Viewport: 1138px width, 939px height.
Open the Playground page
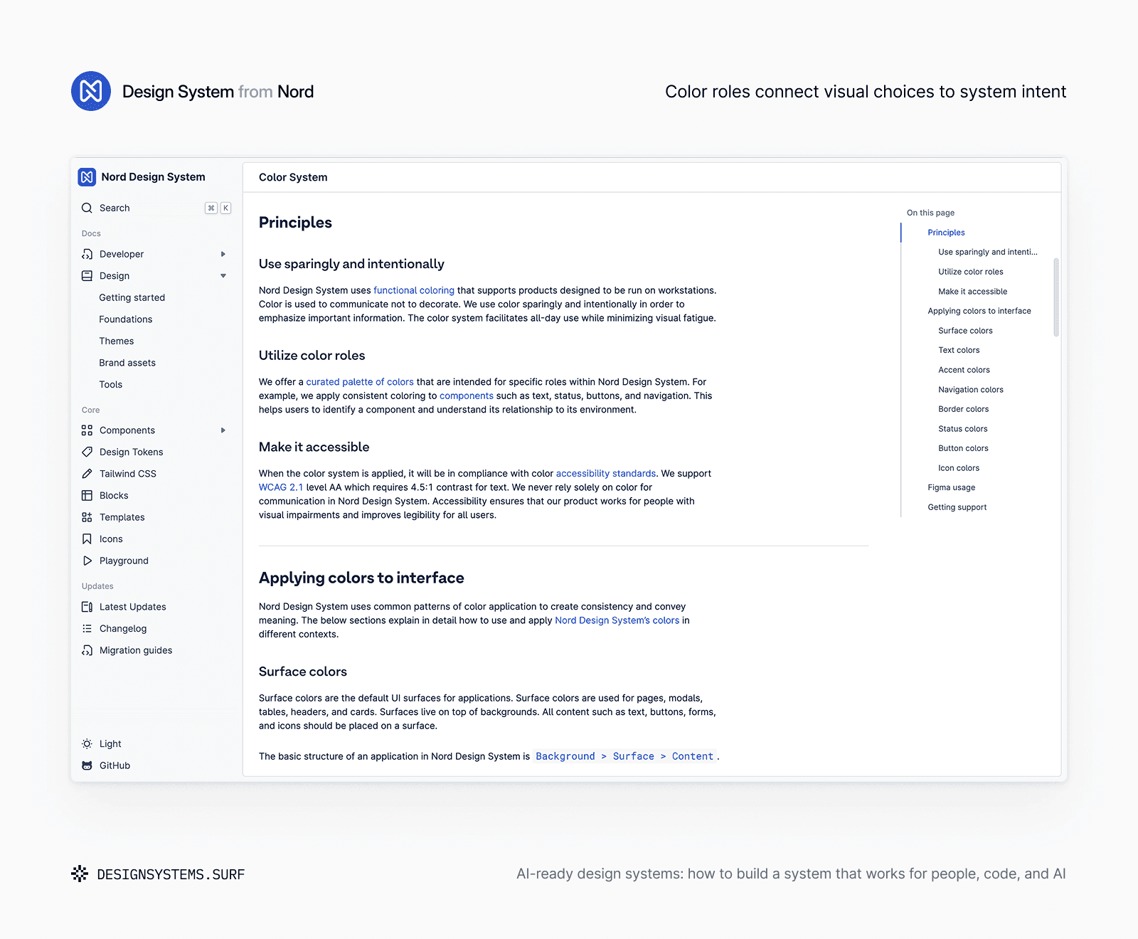(124, 561)
